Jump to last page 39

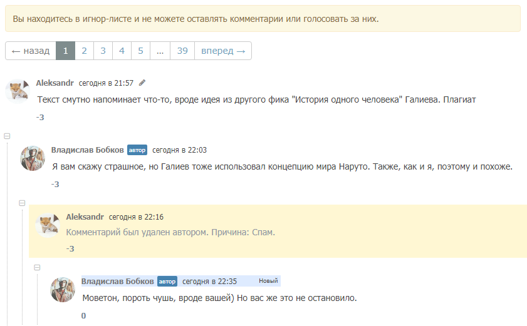(x=182, y=51)
